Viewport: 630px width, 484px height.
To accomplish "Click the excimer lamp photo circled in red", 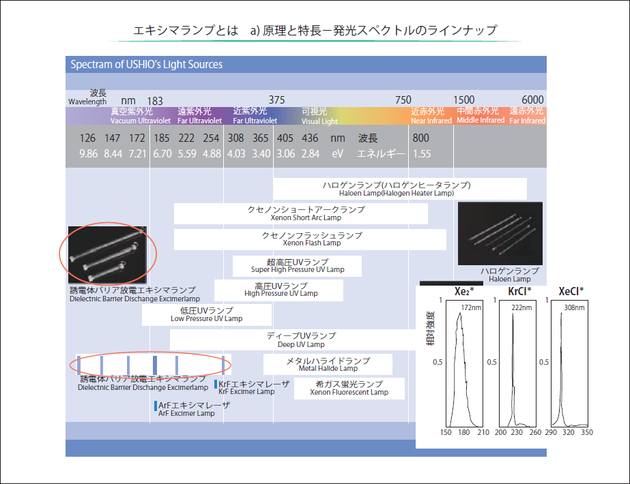I will pyautogui.click(x=108, y=254).
